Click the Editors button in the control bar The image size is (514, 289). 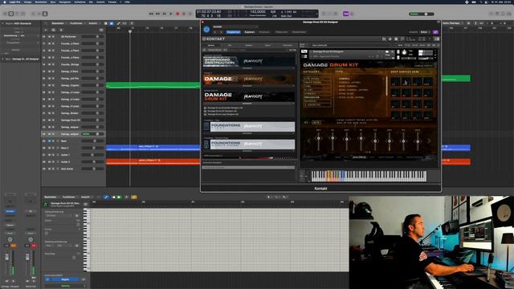pos(45,14)
